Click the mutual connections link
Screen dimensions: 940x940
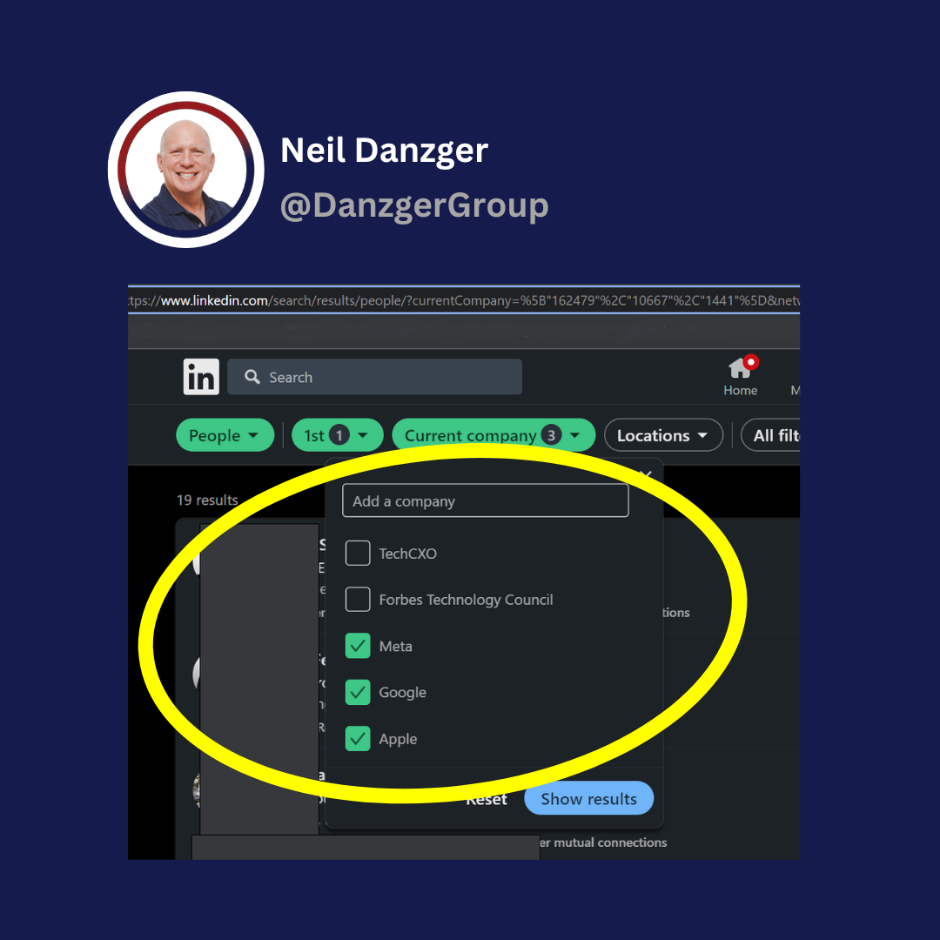[602, 843]
